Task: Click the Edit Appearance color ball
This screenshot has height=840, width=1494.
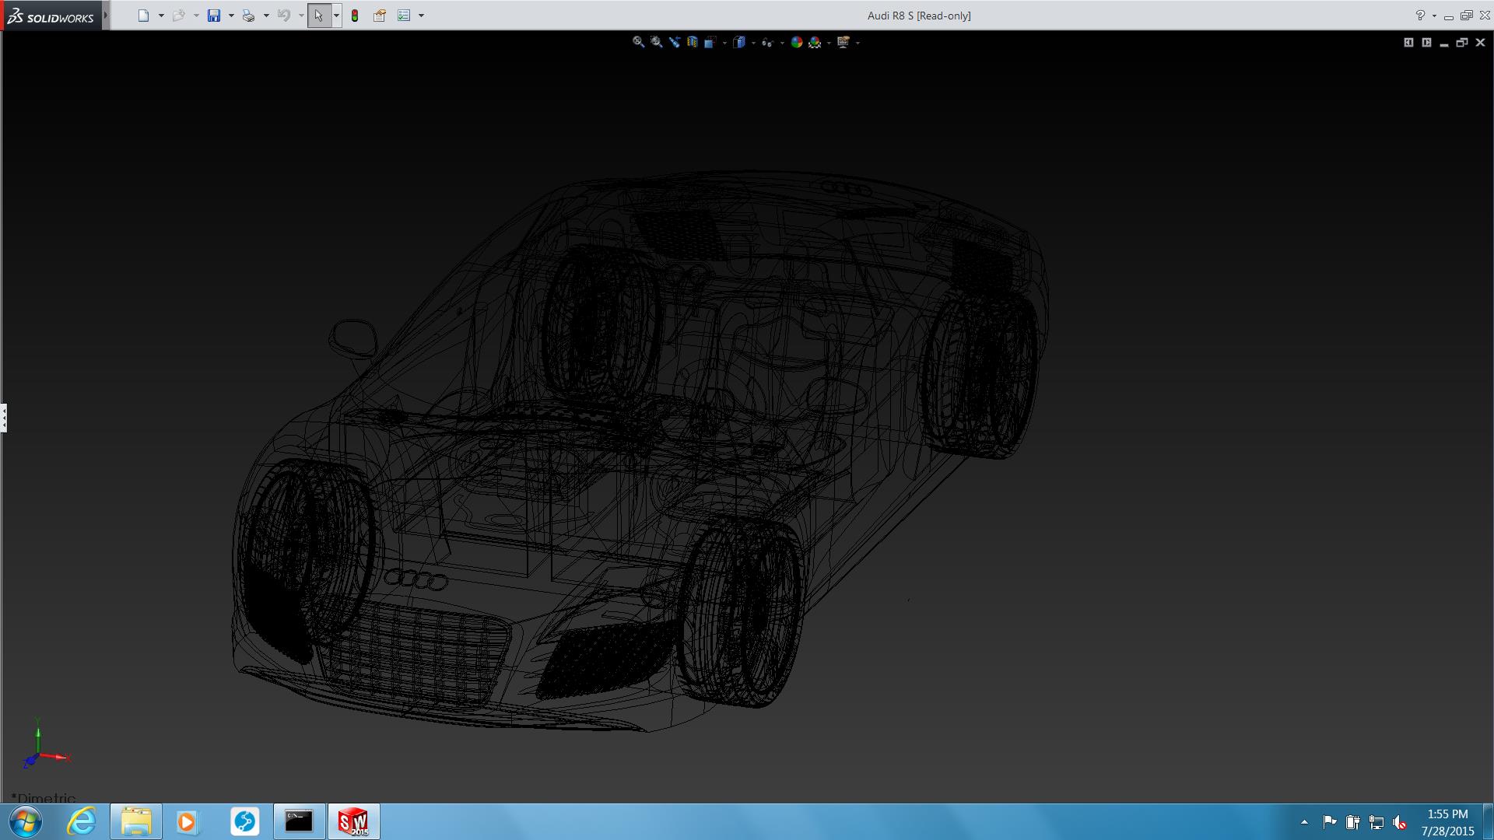Action: coord(796,43)
